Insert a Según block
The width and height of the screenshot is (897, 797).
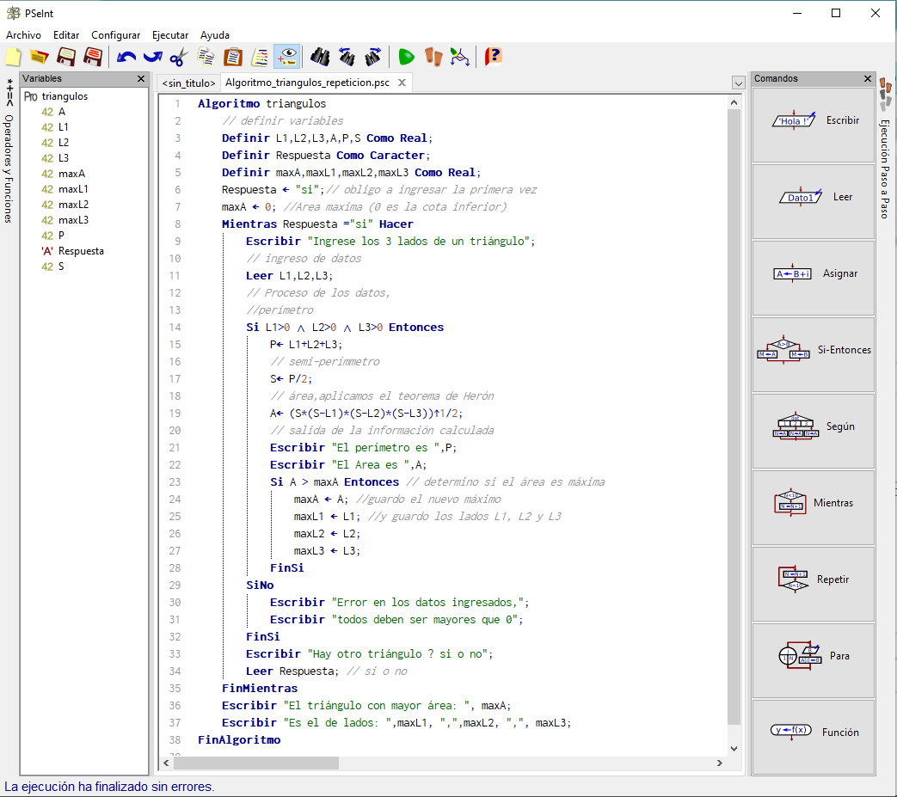pos(814,431)
